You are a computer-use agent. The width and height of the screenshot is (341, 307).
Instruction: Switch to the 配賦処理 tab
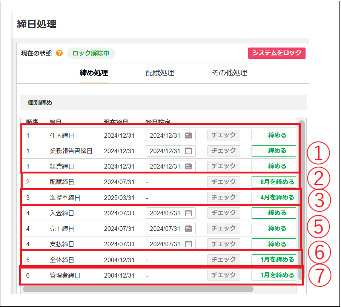[x=160, y=73]
